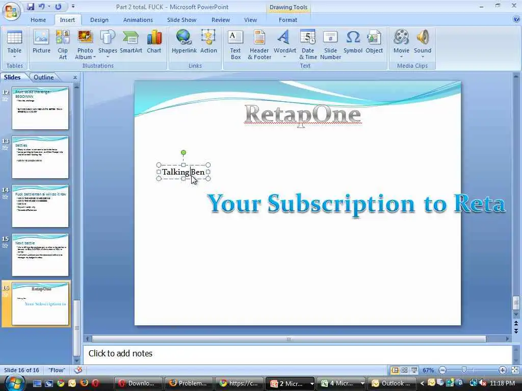Viewport: 522px width, 391px height.
Task: Save the presentation from Quick Access toolbar
Action: [31, 7]
